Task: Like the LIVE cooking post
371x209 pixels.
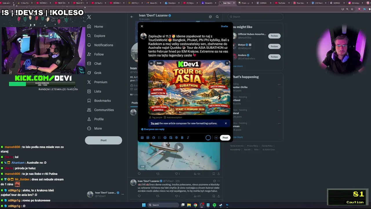Action: (x=176, y=196)
